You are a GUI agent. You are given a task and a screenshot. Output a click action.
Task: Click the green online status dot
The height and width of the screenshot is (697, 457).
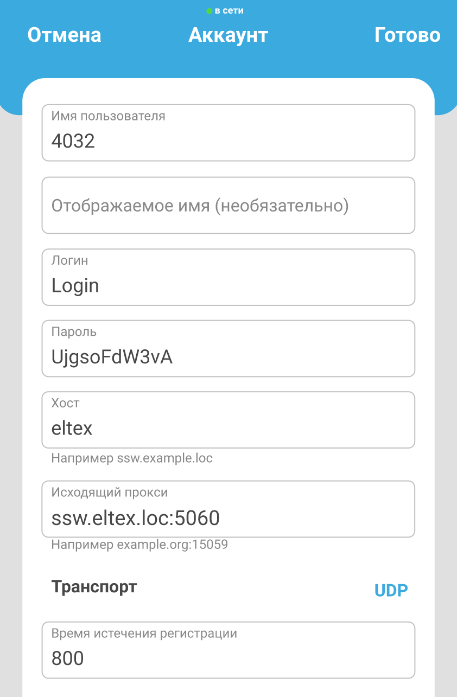click(x=210, y=11)
